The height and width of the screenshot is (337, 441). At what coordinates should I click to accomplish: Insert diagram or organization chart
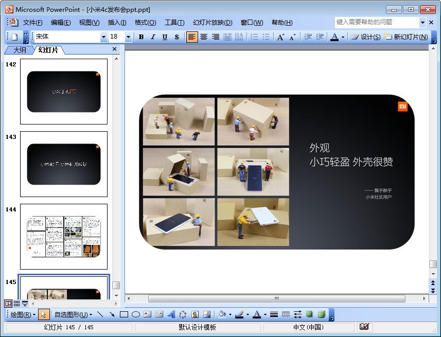click(183, 314)
